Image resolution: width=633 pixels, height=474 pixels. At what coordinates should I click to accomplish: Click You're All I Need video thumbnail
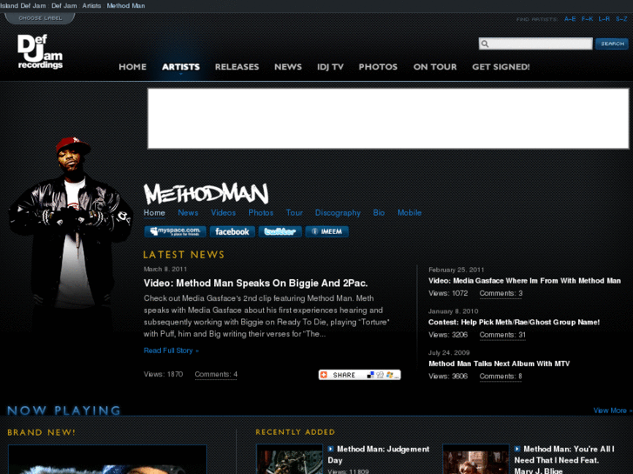pos(476,459)
